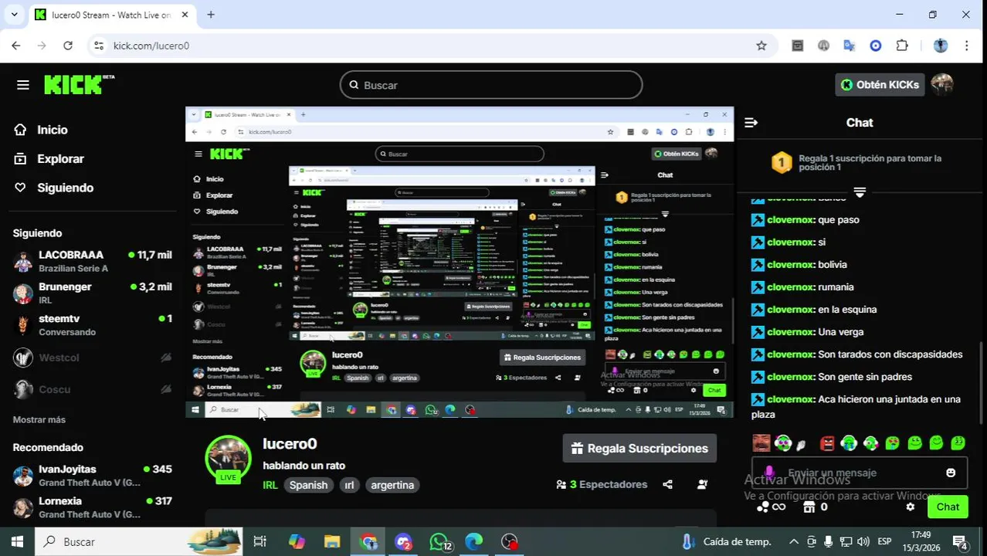Open the LACOBRAAA channel
The height and width of the screenshot is (556, 987).
(93, 261)
